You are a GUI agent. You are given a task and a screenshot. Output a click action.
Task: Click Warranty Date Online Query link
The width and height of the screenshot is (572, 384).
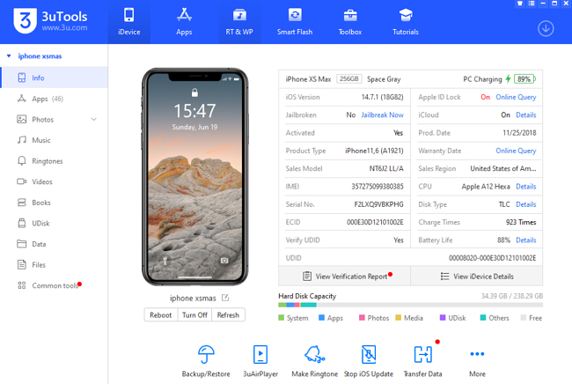[516, 151]
